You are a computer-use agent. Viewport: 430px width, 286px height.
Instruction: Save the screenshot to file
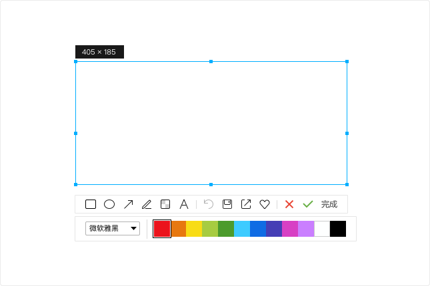click(227, 204)
